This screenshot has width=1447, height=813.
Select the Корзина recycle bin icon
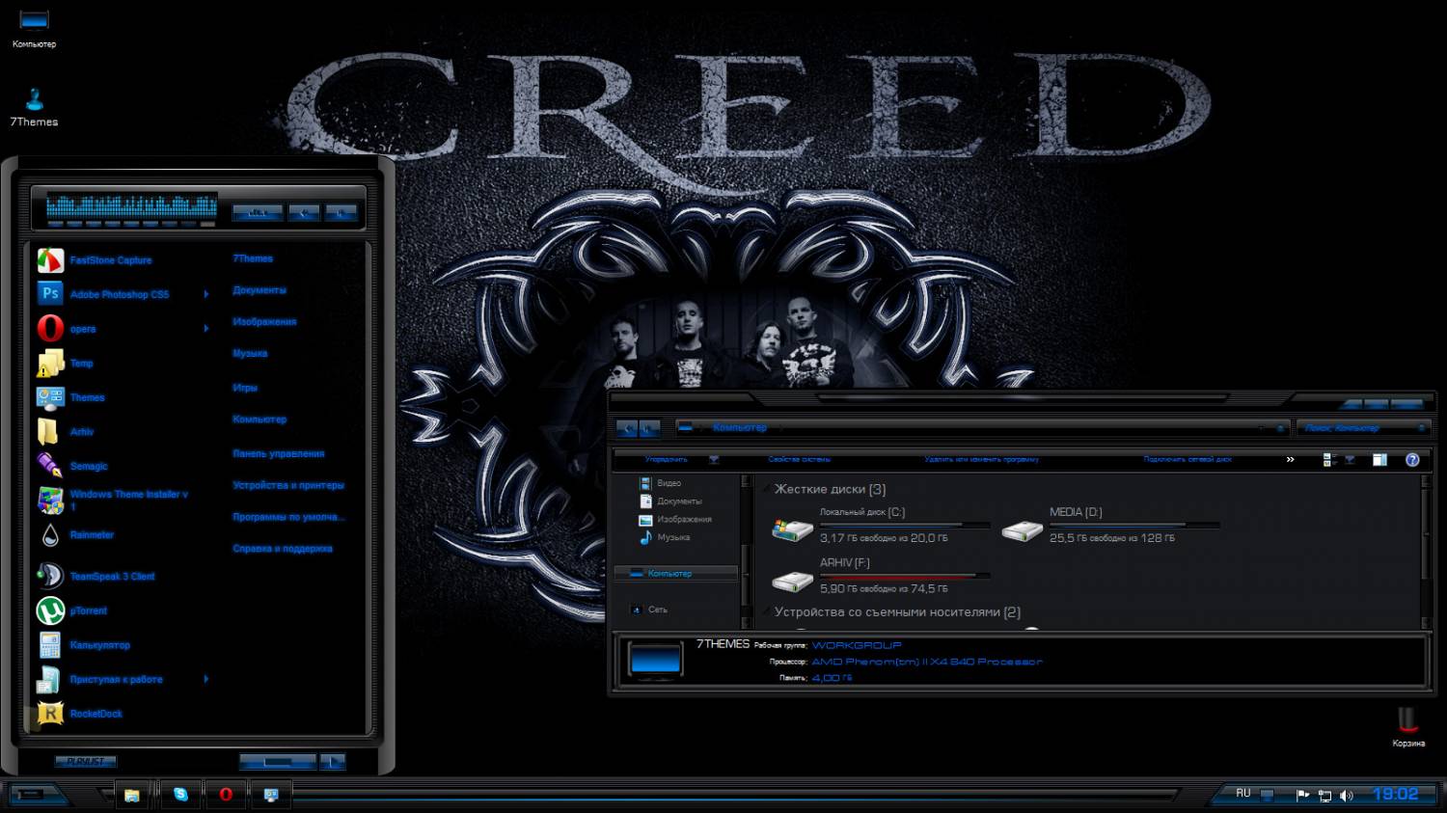pyautogui.click(x=1408, y=727)
